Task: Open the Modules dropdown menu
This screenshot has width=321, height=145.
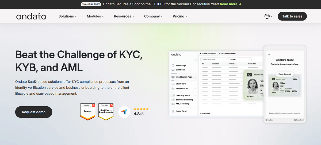Action: [x=95, y=16]
